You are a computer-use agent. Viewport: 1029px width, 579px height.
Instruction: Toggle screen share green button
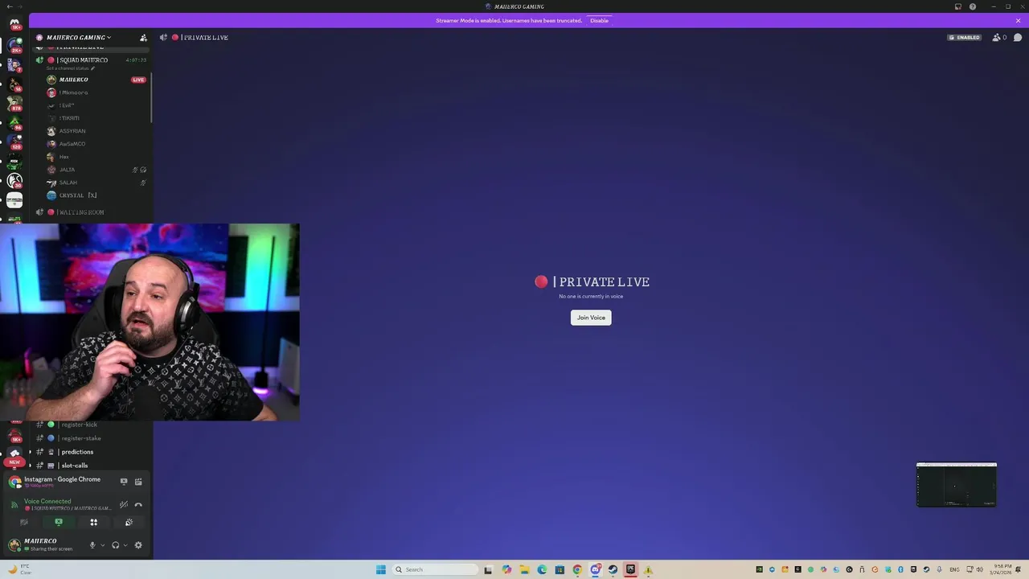pyautogui.click(x=59, y=523)
